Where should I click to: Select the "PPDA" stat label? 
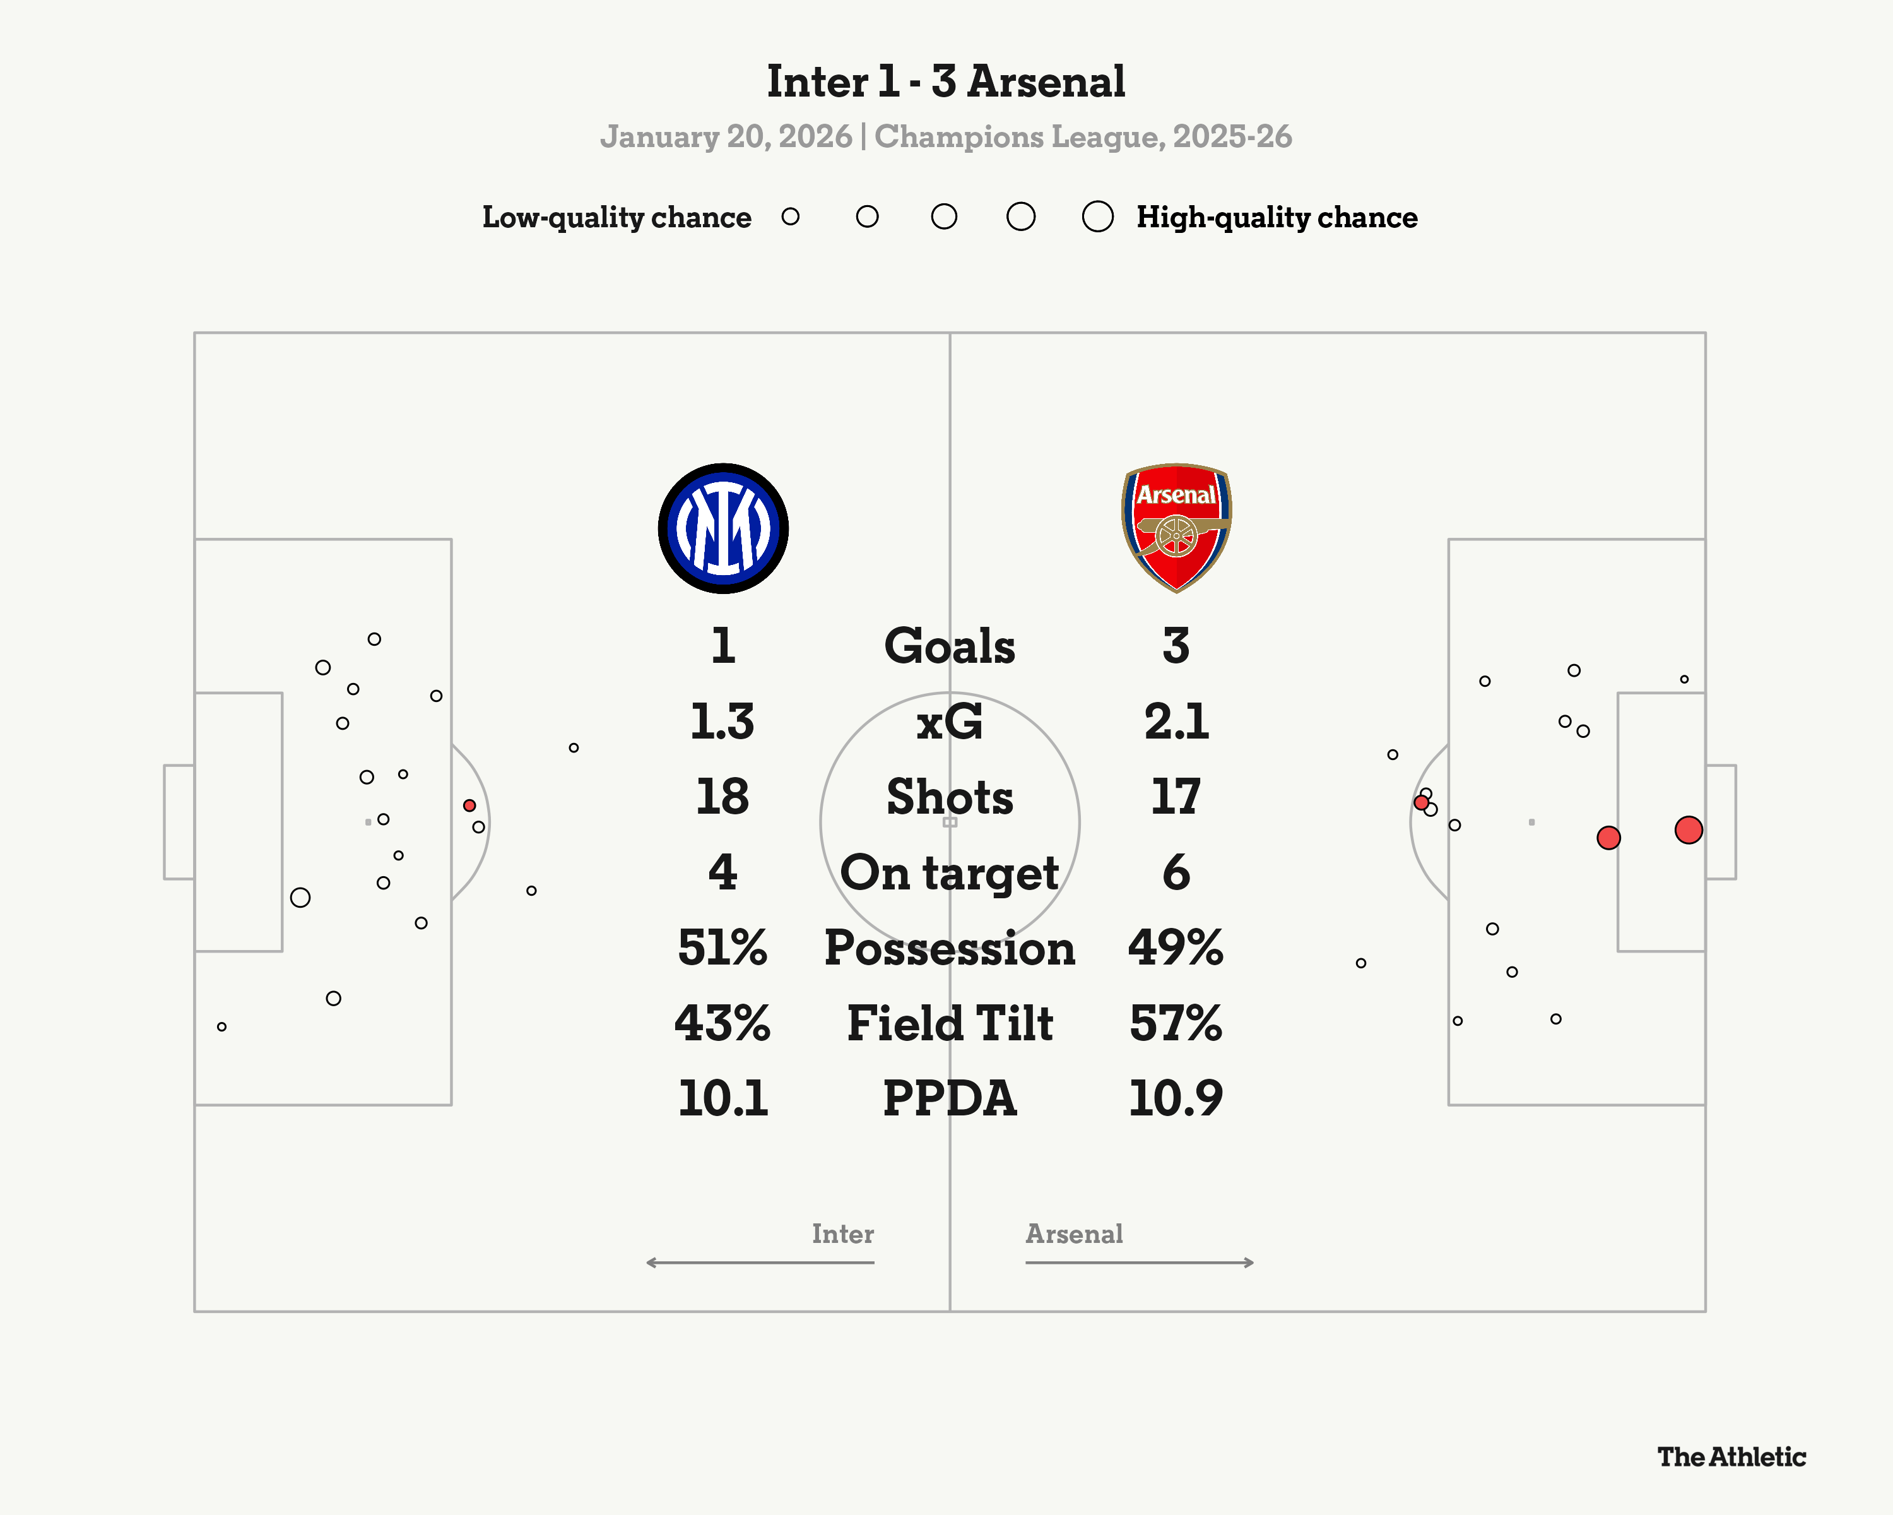pyautogui.click(x=949, y=1099)
